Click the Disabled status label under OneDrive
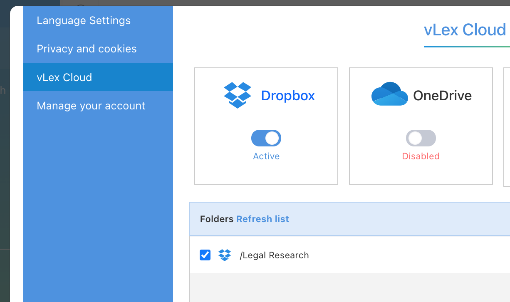This screenshot has width=510, height=302. pyautogui.click(x=421, y=156)
